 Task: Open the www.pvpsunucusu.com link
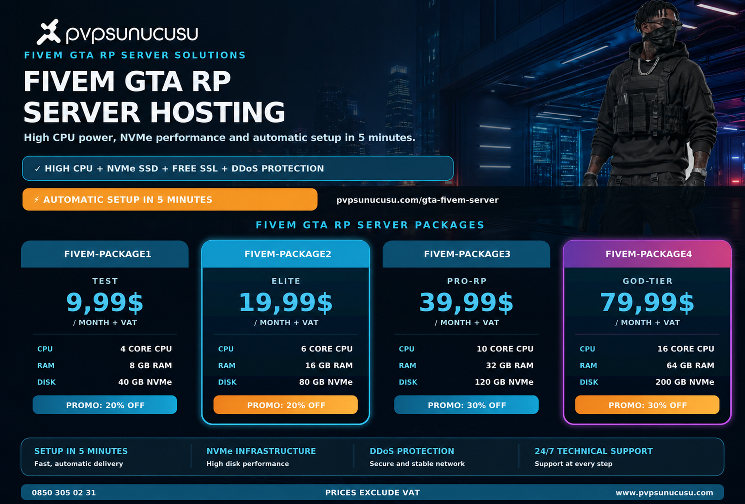click(x=664, y=493)
